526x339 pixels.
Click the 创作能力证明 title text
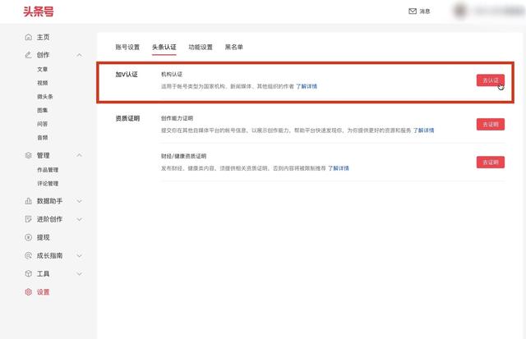[x=178, y=118]
